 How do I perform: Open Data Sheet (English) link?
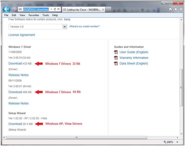(x=134, y=63)
